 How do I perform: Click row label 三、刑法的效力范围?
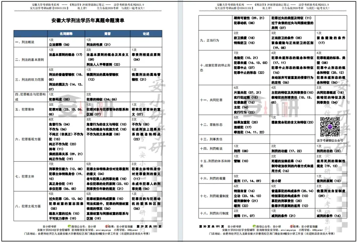point(29,79)
